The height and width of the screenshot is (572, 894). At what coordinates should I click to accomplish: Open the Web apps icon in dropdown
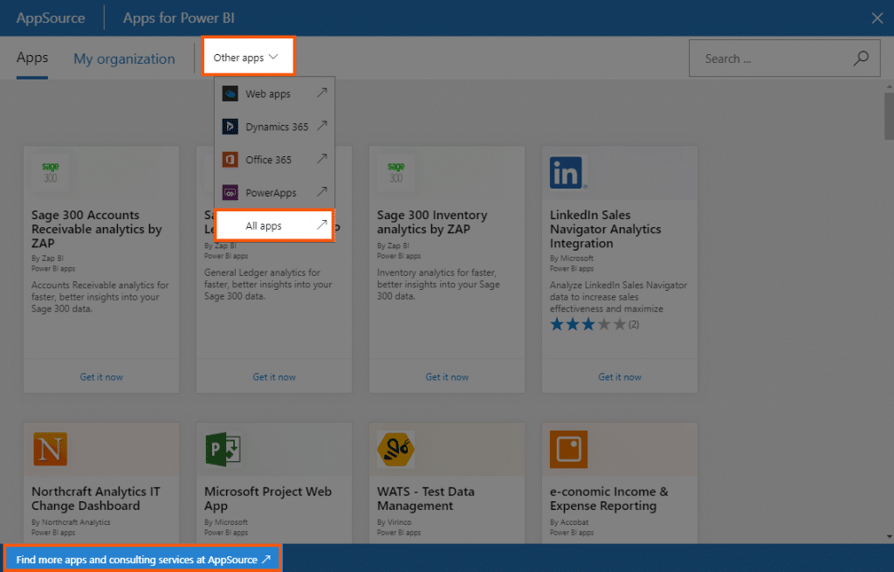230,93
